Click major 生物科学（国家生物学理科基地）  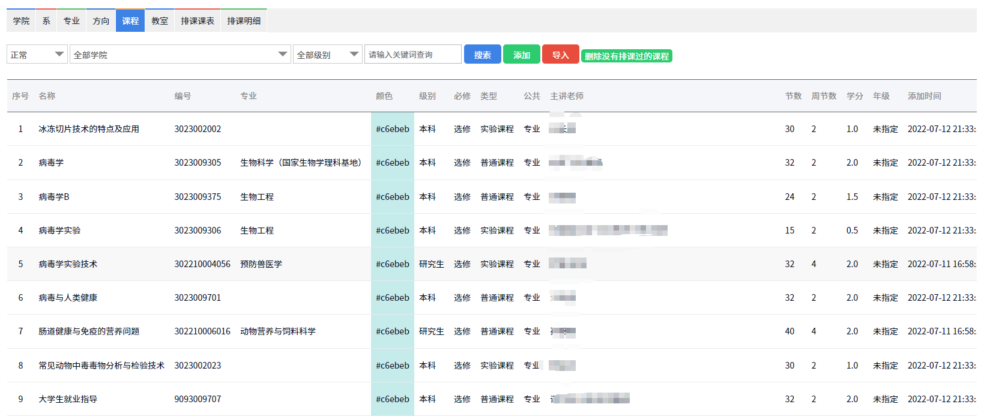coord(303,163)
